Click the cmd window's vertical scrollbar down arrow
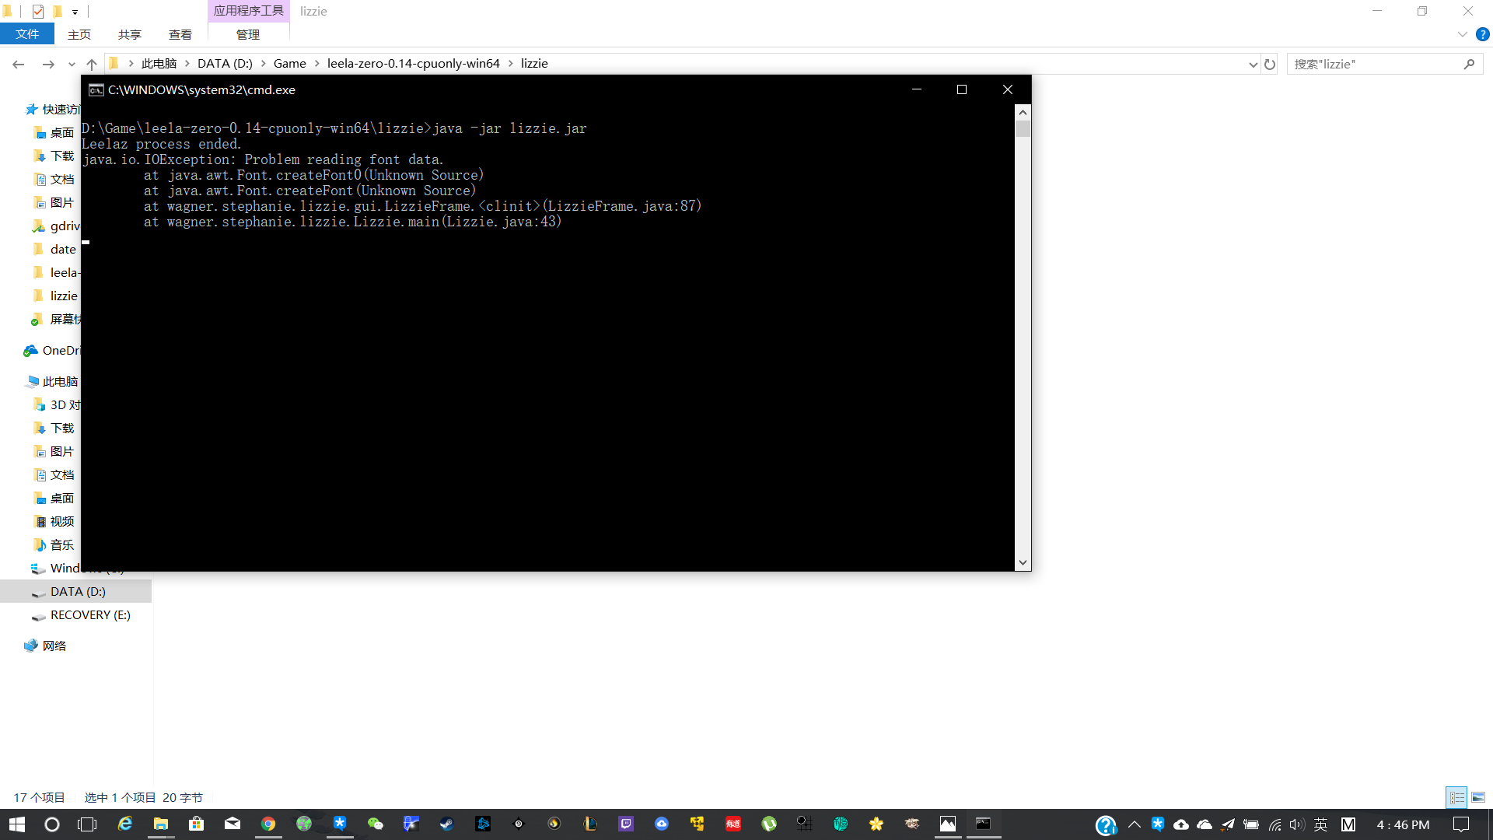 pyautogui.click(x=1023, y=562)
